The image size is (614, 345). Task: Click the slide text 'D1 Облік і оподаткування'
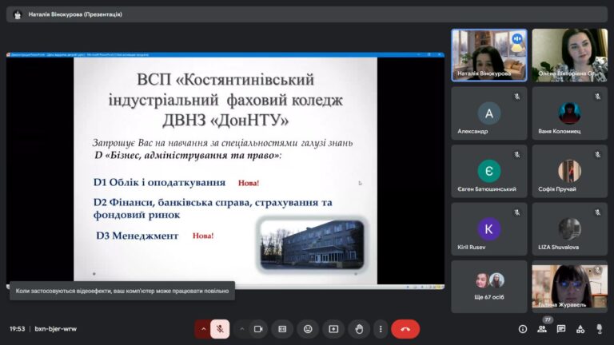(x=159, y=182)
